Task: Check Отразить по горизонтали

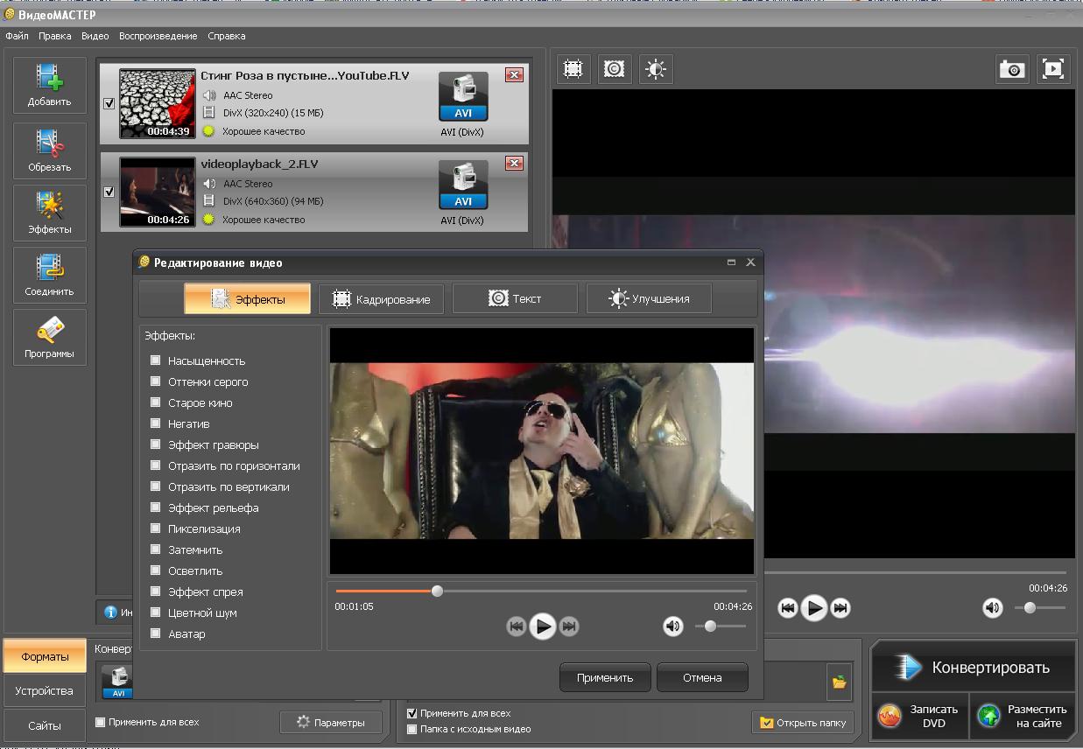Action: click(156, 465)
